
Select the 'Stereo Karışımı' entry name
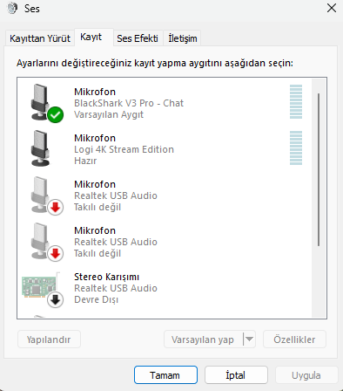pos(106,277)
